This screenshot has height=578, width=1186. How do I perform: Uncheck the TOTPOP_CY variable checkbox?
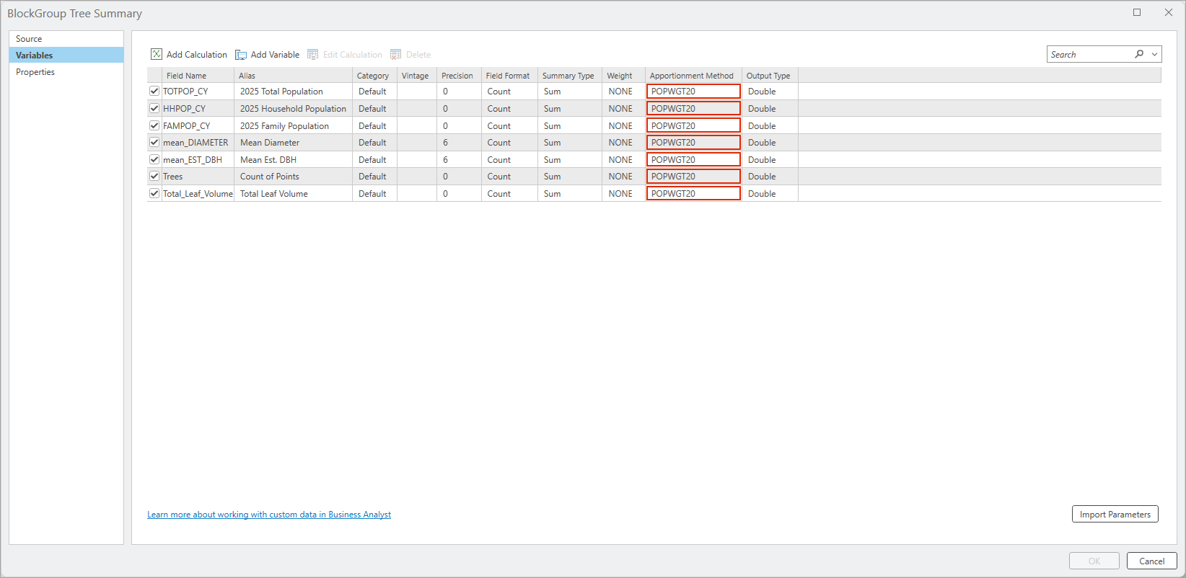coord(154,92)
